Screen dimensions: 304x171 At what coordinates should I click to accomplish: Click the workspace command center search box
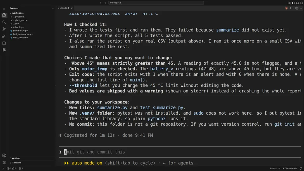[x=156, y=3]
